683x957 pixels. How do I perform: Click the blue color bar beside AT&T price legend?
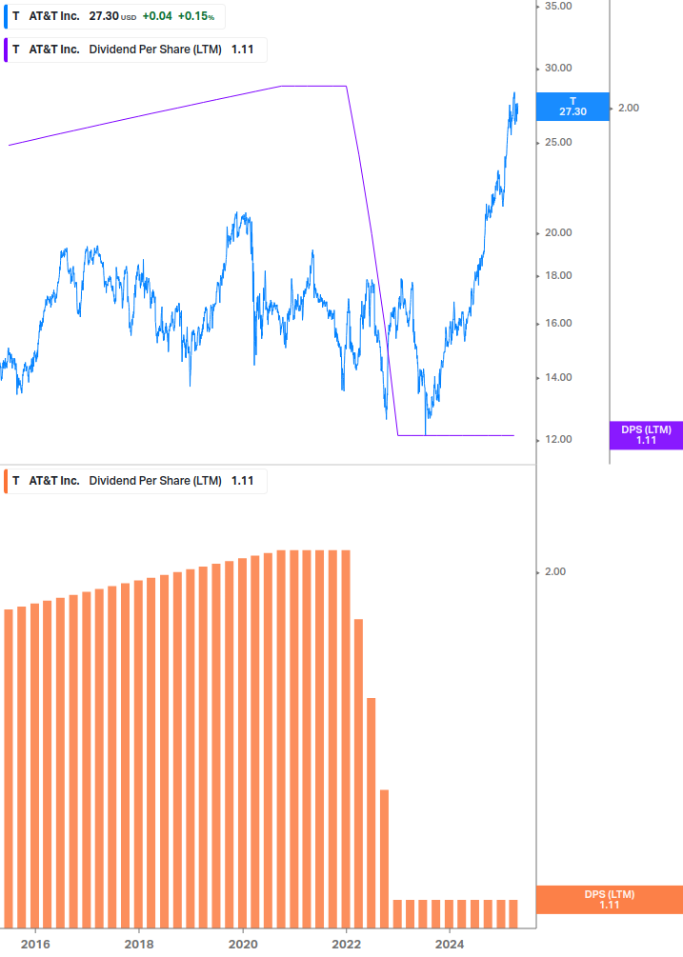(6, 16)
